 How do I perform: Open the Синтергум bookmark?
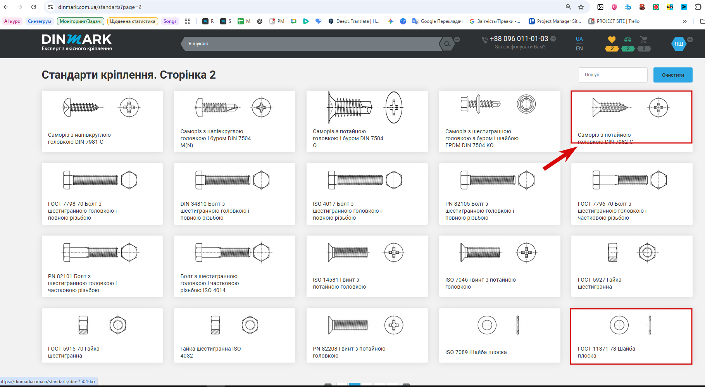(40, 21)
